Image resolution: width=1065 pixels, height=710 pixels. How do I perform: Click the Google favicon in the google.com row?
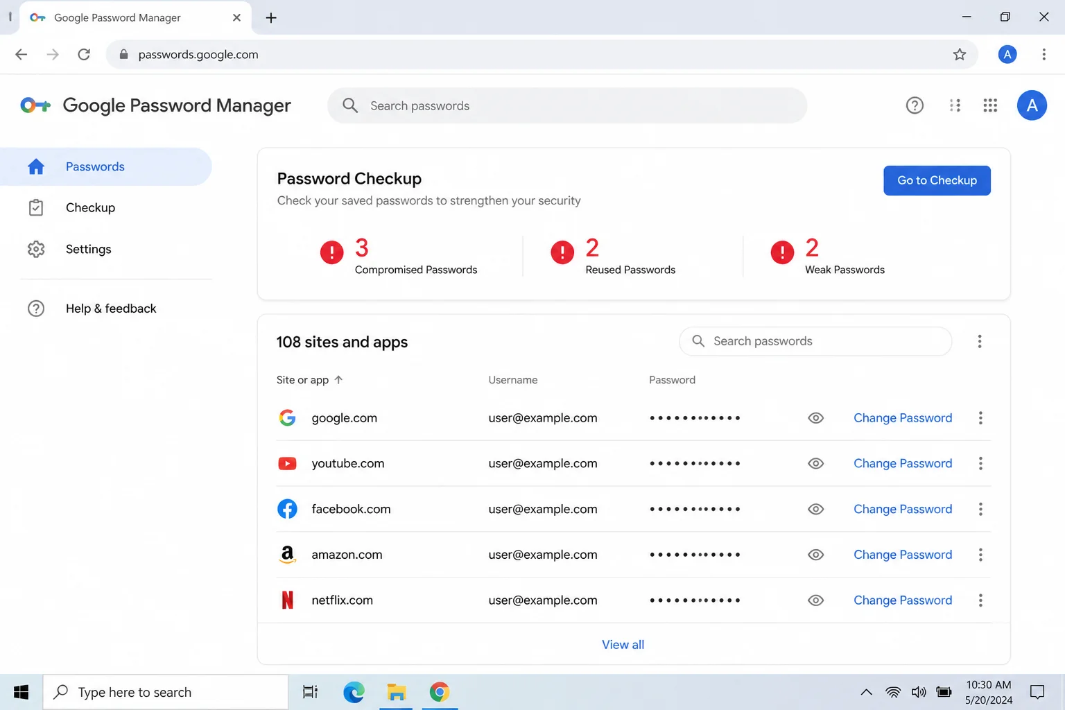(x=287, y=417)
